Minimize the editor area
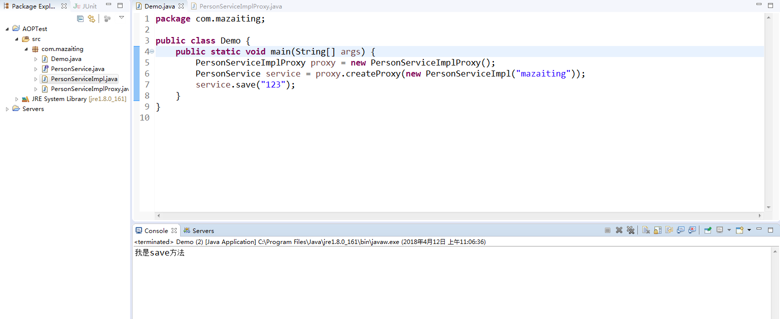Image resolution: width=780 pixels, height=319 pixels. (x=759, y=4)
